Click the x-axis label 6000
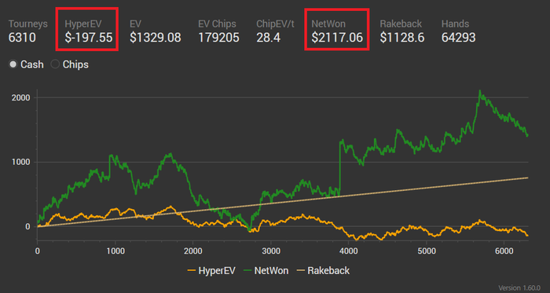 coord(504,251)
